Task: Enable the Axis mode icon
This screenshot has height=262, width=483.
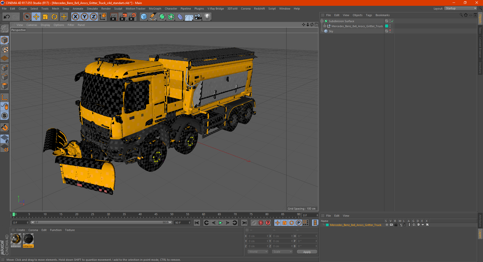Action: tap(5, 97)
